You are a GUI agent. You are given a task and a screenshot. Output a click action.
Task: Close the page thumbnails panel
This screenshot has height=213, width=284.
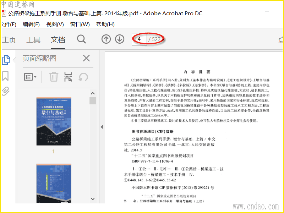[86, 58]
